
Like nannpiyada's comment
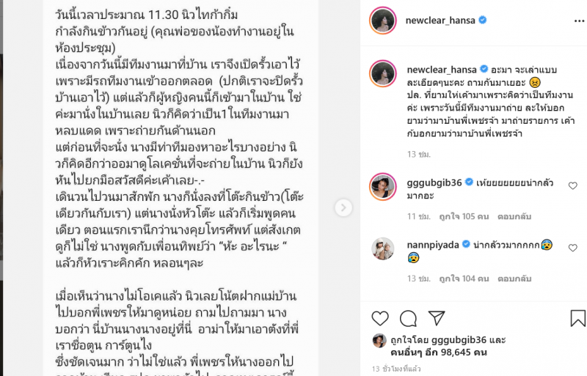[x=573, y=248]
